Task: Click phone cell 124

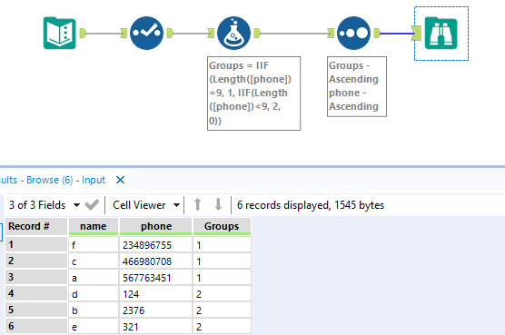Action: click(x=156, y=294)
